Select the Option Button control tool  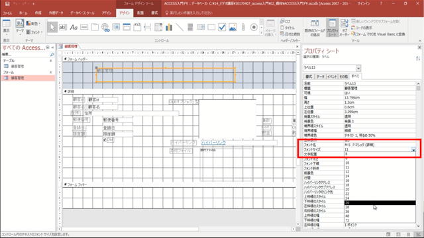(254, 27)
